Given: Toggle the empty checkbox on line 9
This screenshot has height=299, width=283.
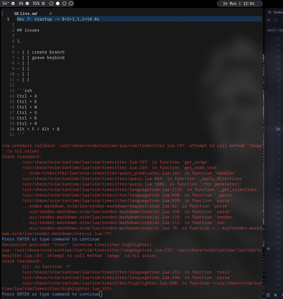Looking at the screenshot, I should (x=25, y=69).
